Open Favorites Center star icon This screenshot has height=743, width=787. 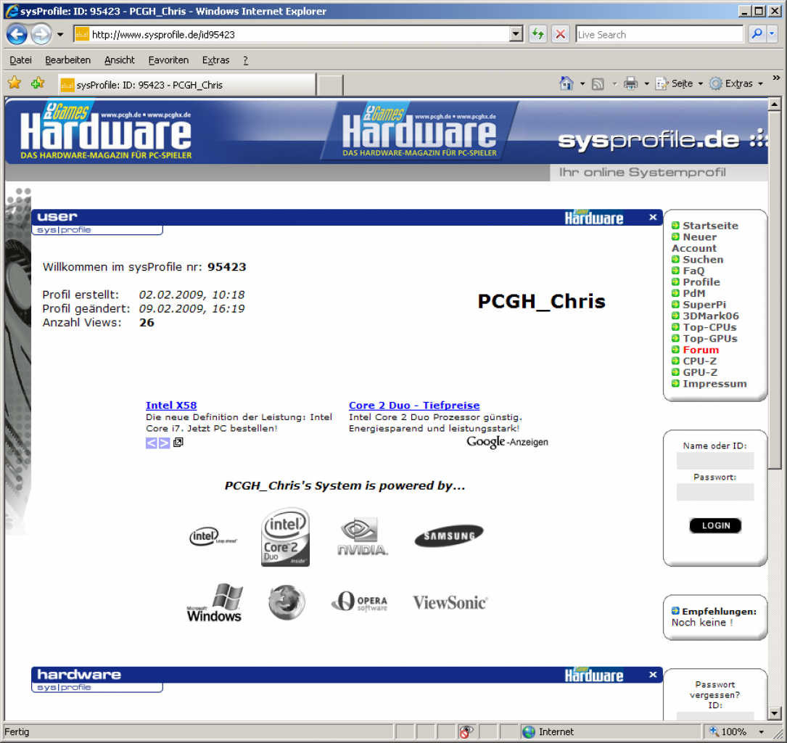[15, 83]
